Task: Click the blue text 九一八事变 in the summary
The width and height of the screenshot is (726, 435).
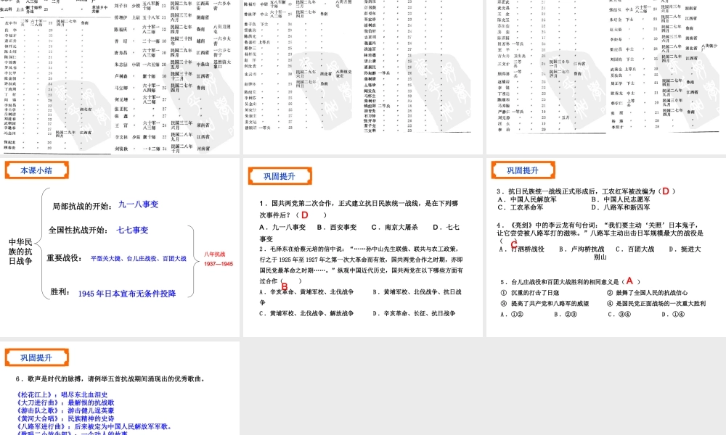Action: tap(139, 204)
